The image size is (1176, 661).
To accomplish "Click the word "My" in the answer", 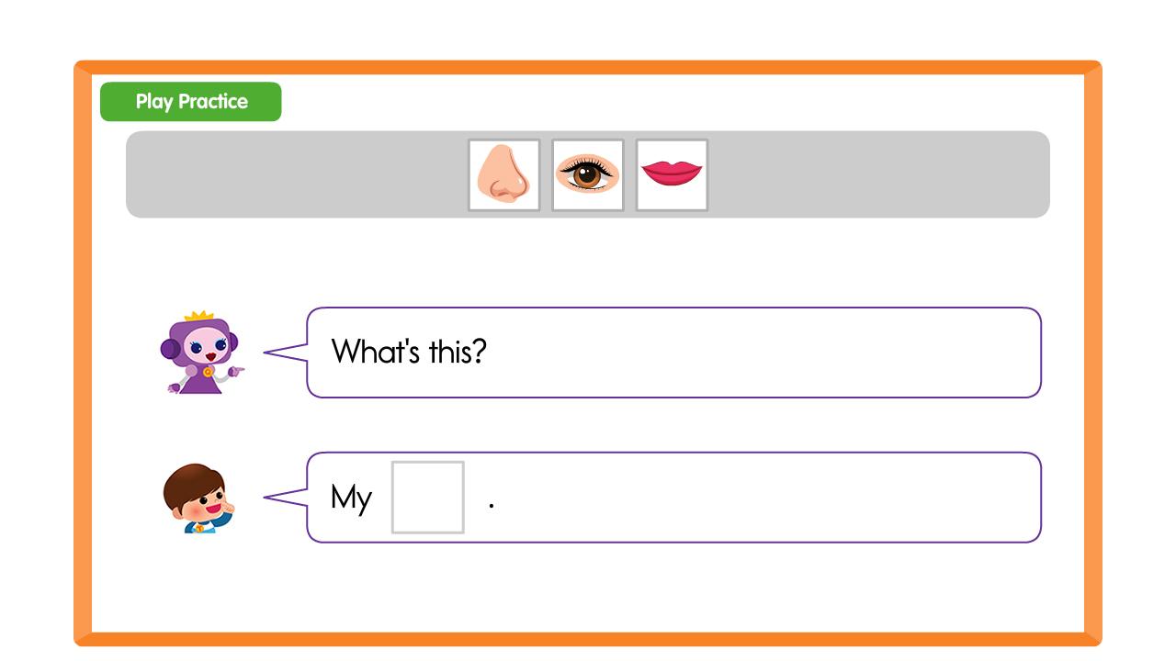I will (x=351, y=498).
